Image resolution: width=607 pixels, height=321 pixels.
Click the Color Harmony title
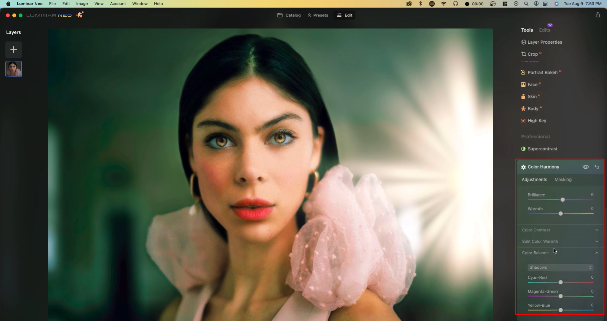[543, 167]
